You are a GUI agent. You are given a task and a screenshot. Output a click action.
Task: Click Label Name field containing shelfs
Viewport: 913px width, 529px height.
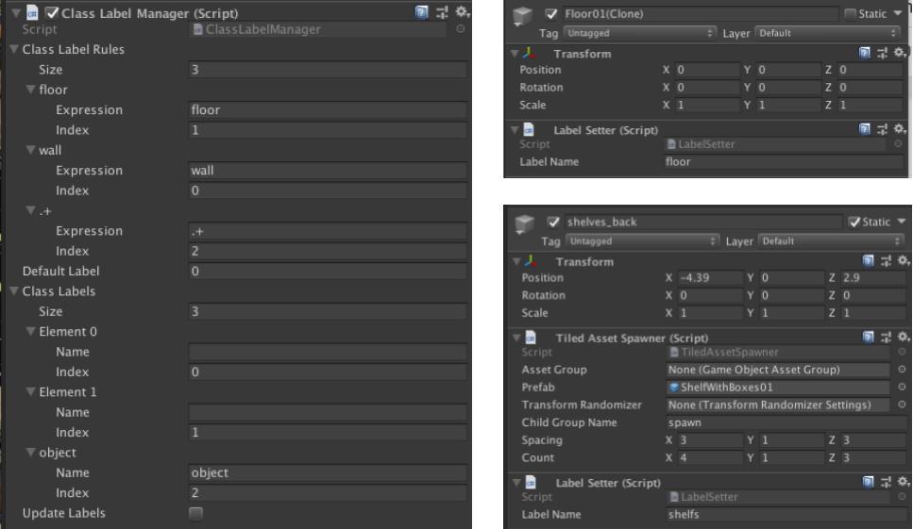(784, 516)
